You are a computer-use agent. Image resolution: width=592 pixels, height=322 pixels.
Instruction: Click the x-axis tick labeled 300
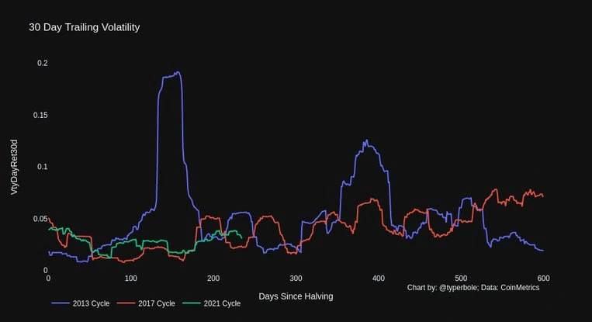296,279
